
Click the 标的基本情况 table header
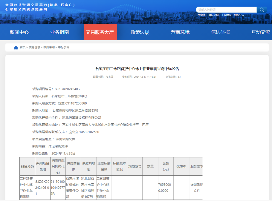click(119, 166)
